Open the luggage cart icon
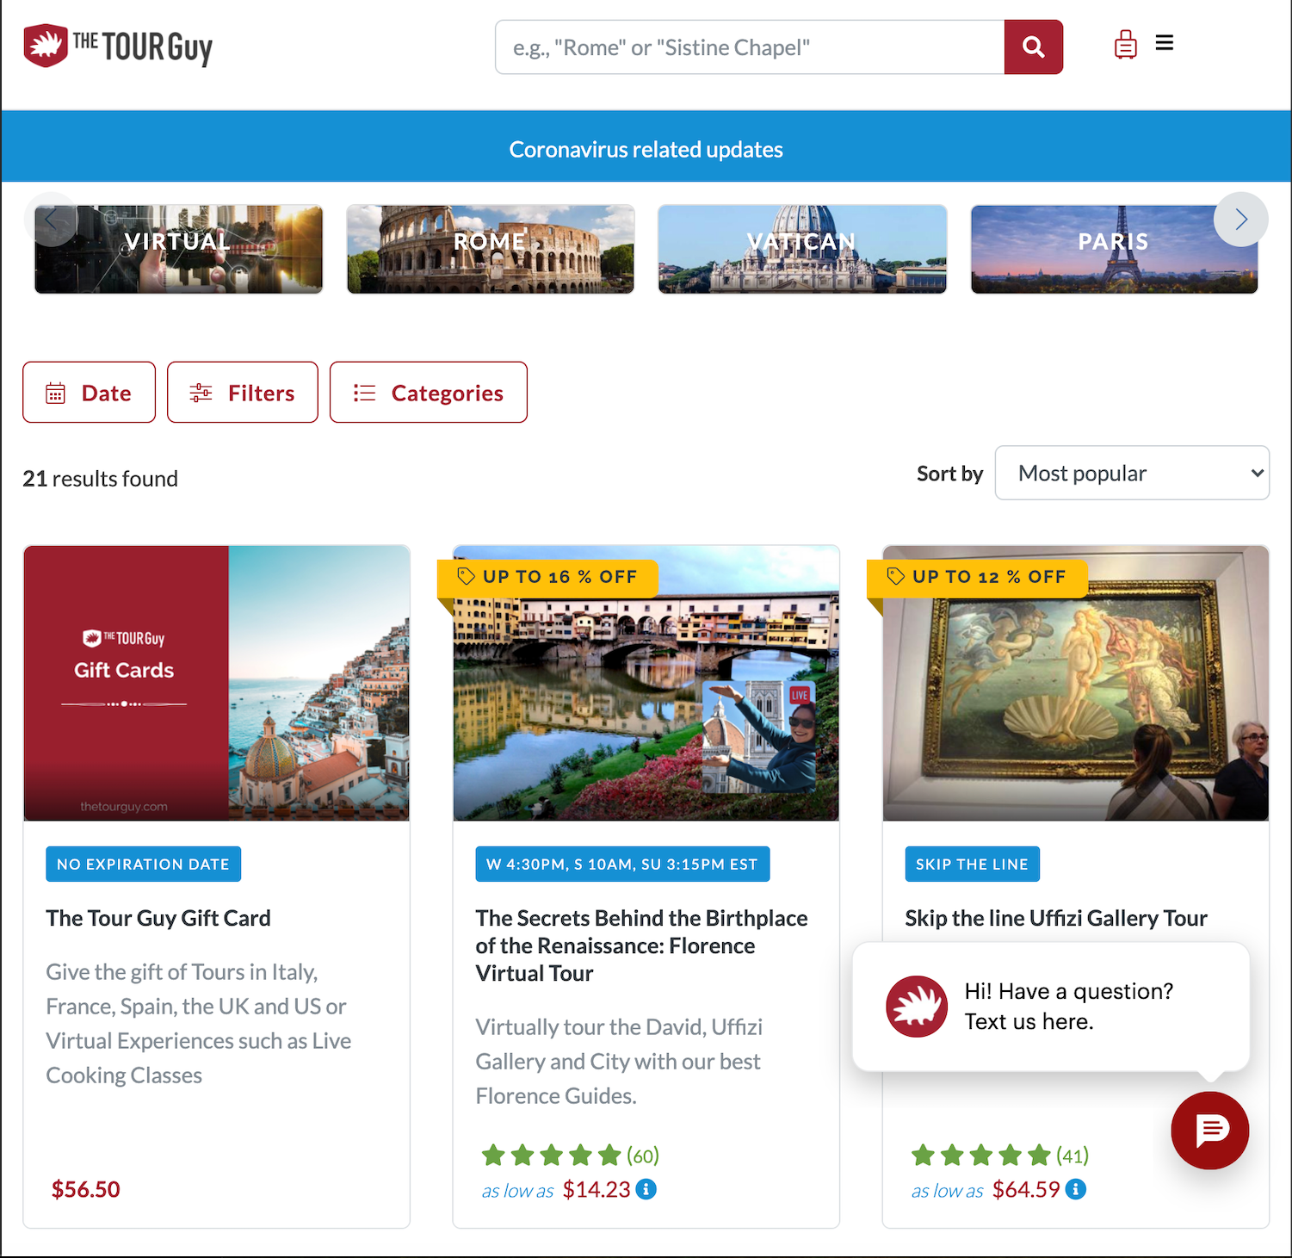Viewport: 1292px width, 1258px height. (x=1125, y=44)
